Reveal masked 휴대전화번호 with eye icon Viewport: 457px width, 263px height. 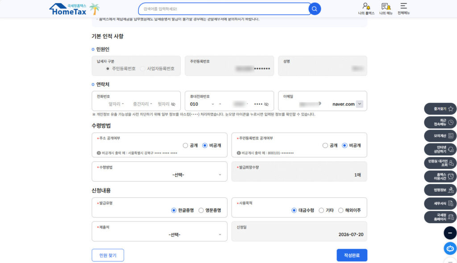click(x=266, y=104)
